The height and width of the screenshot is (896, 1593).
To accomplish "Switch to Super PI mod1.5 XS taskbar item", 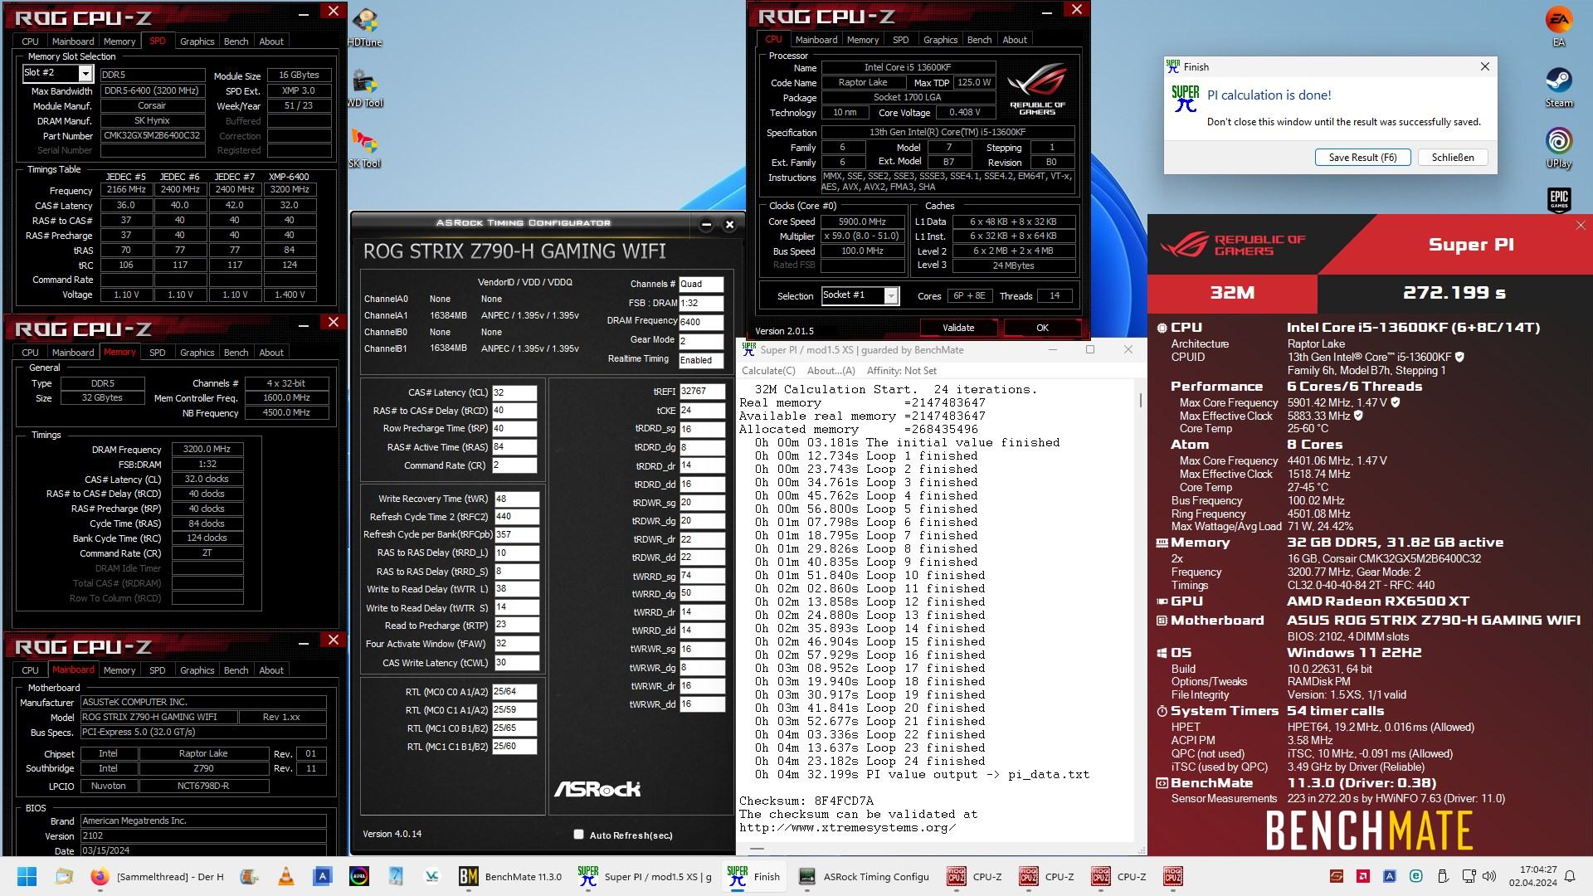I will coord(645,876).
